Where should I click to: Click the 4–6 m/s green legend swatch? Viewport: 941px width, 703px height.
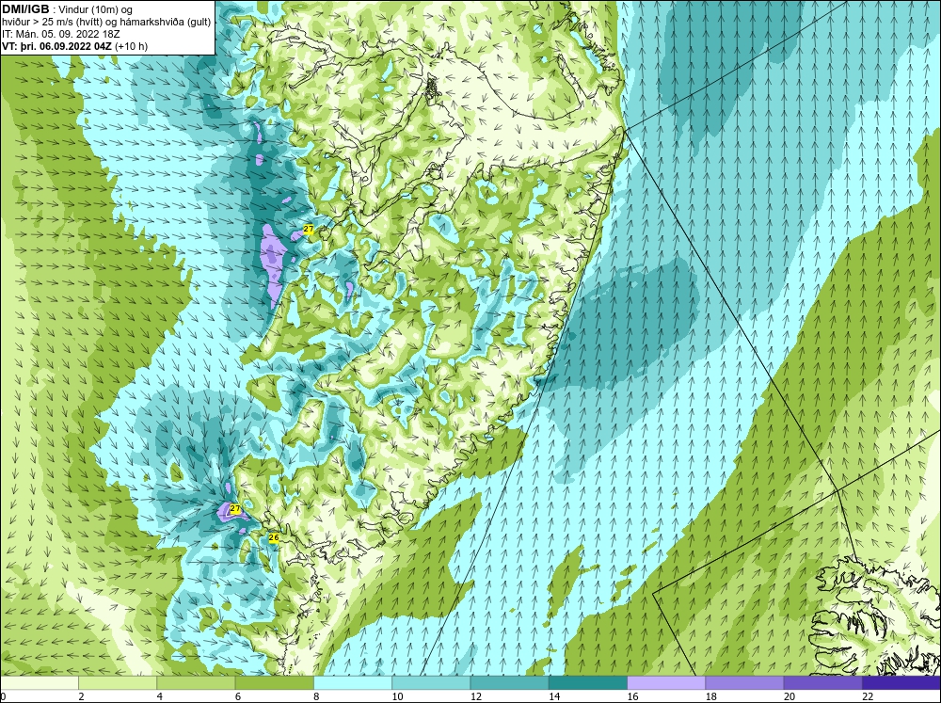[x=196, y=683]
